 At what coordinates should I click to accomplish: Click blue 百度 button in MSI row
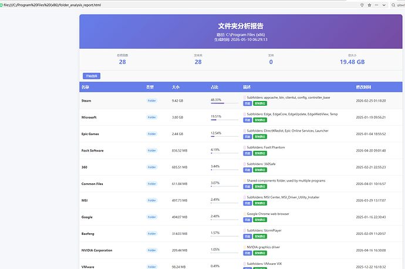(x=248, y=203)
